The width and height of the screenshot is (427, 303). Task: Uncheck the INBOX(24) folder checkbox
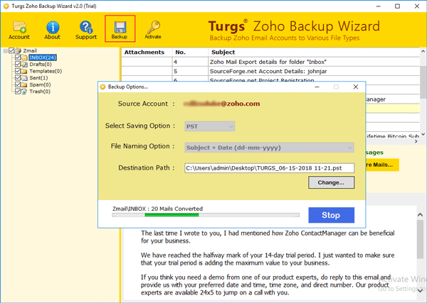point(18,57)
